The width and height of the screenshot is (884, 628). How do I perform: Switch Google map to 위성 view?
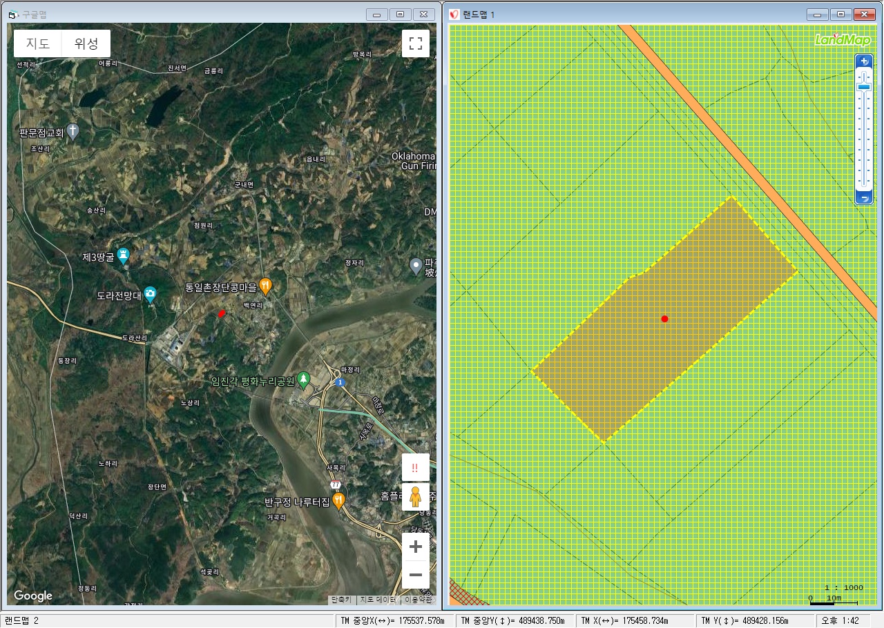(x=86, y=43)
